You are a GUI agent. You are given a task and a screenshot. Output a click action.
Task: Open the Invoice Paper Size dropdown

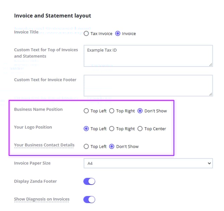click(148, 163)
